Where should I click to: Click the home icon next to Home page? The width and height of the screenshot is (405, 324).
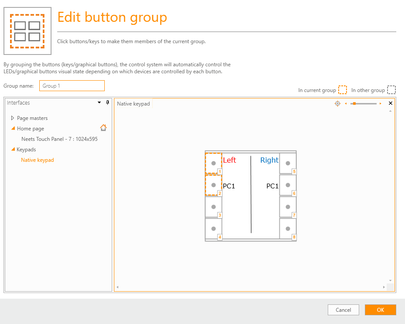coord(103,128)
